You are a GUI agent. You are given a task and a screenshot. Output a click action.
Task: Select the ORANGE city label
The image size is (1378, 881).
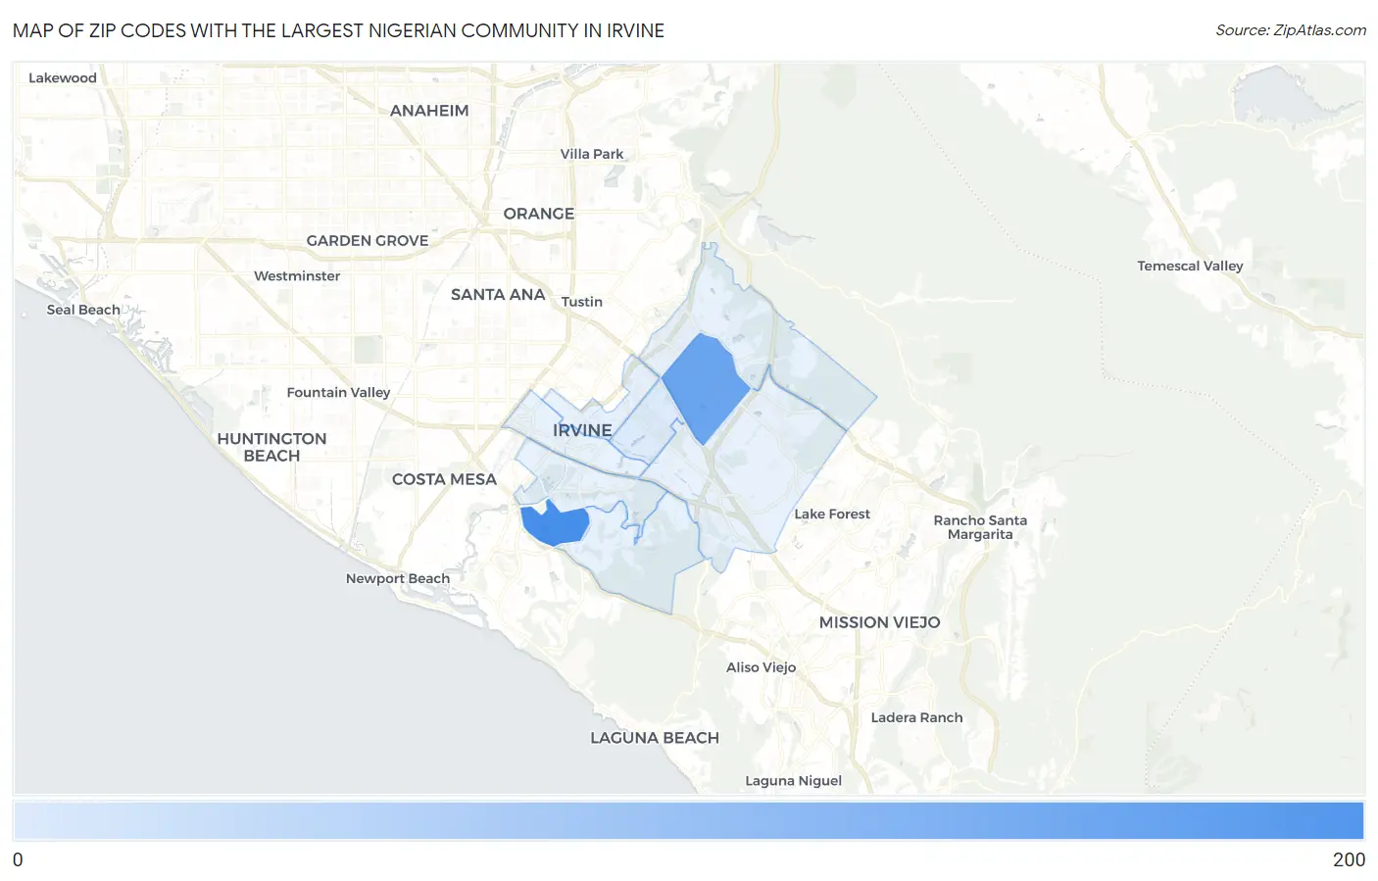tap(539, 214)
